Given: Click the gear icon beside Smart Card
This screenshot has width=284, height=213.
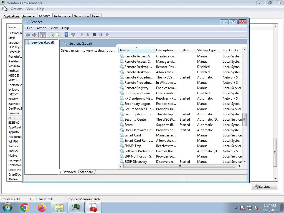Looking at the screenshot, I should [x=122, y=135].
